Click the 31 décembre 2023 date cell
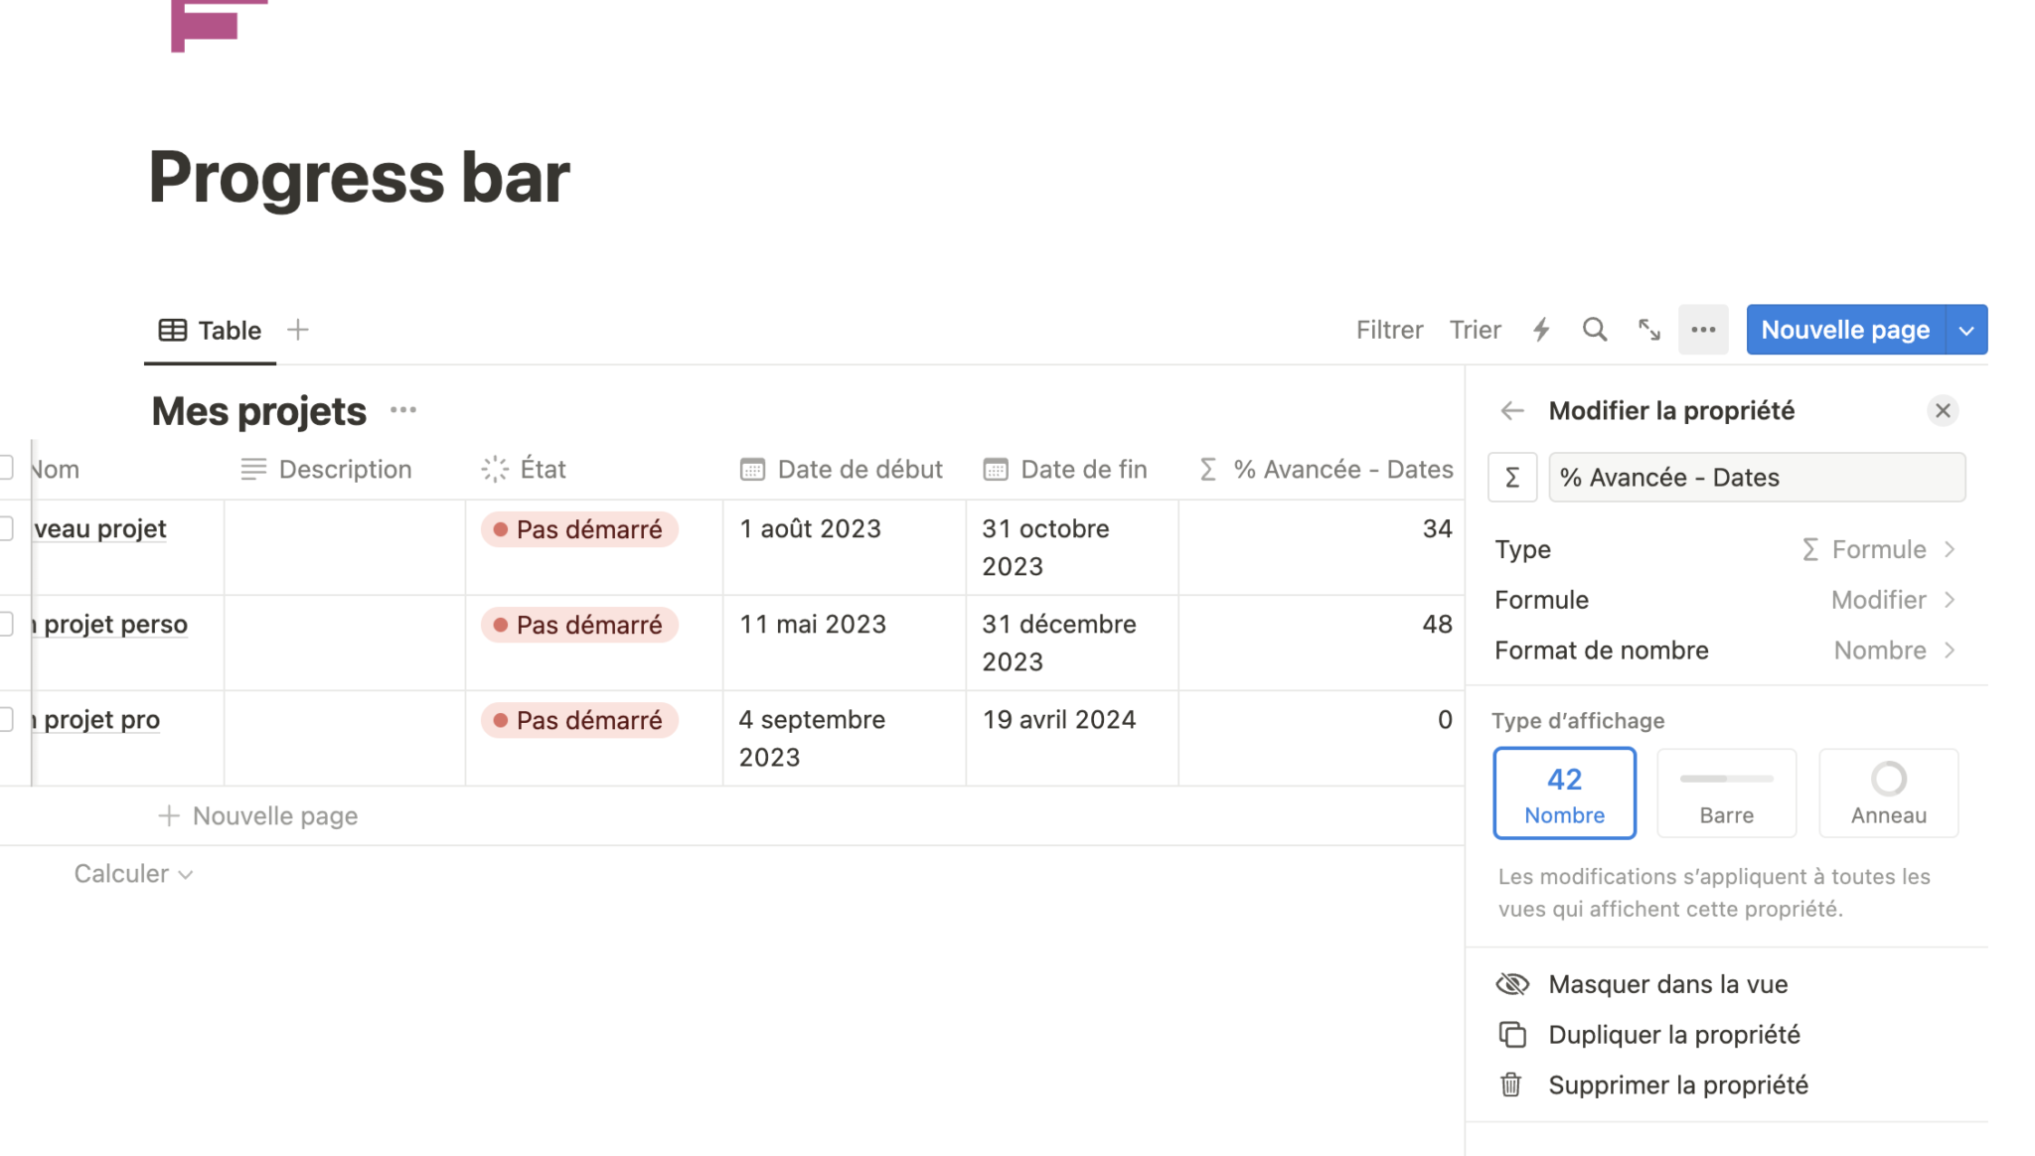Viewport: 2035px width, 1156px height. (1072, 643)
